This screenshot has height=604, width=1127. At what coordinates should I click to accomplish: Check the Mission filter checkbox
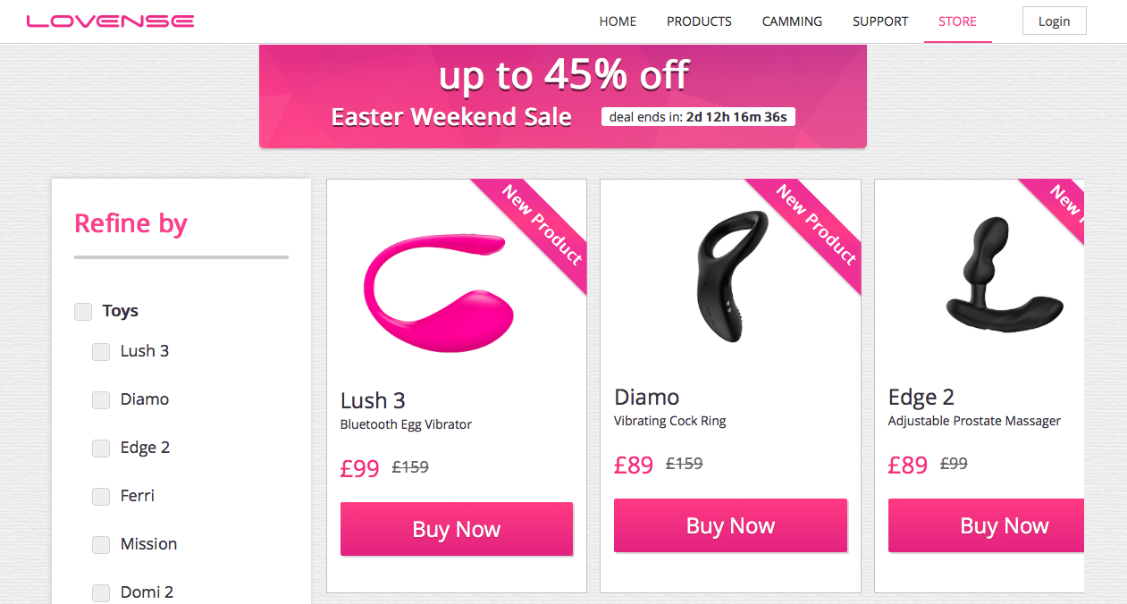click(101, 545)
